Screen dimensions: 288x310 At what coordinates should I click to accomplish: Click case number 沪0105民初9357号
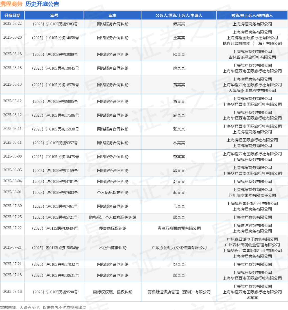[55, 143]
